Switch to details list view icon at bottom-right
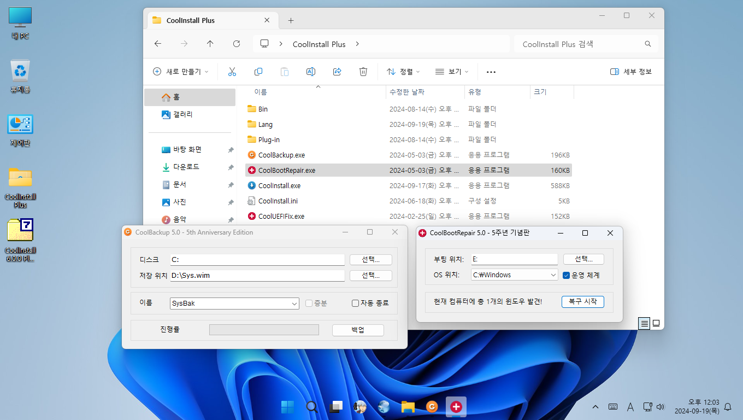The width and height of the screenshot is (743, 420). click(645, 323)
